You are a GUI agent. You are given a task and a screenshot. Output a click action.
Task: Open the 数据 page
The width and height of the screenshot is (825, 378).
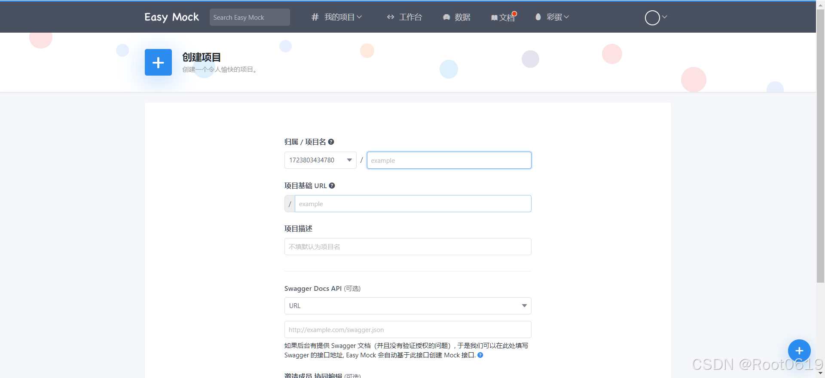point(462,17)
